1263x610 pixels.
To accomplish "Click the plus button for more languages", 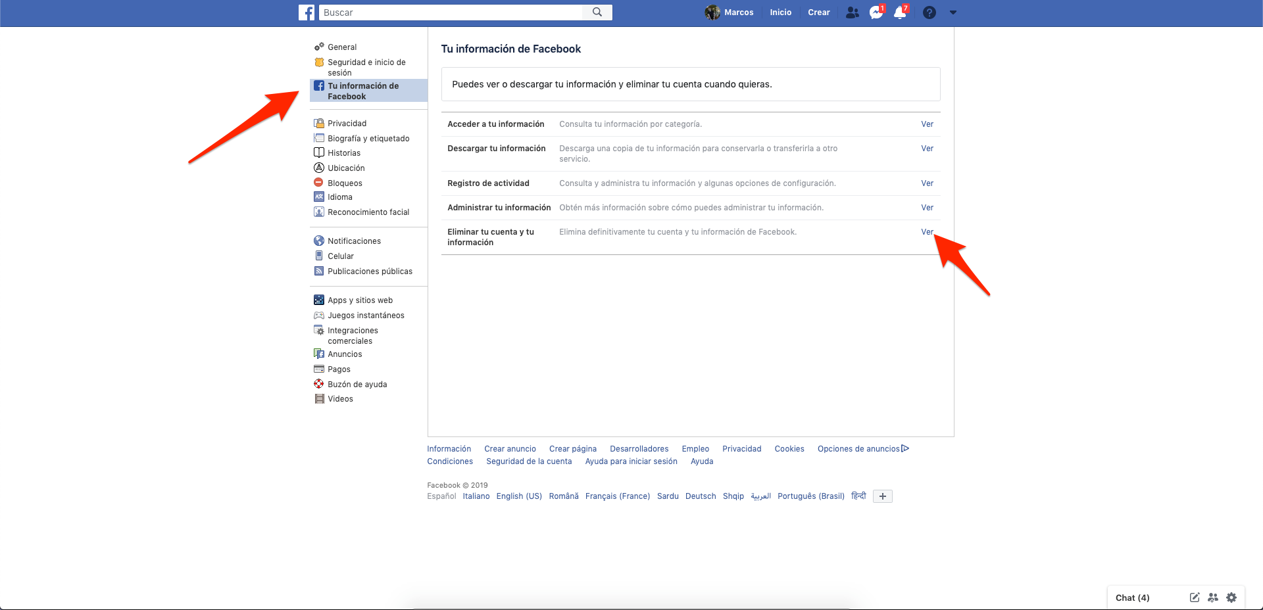I will 882,496.
